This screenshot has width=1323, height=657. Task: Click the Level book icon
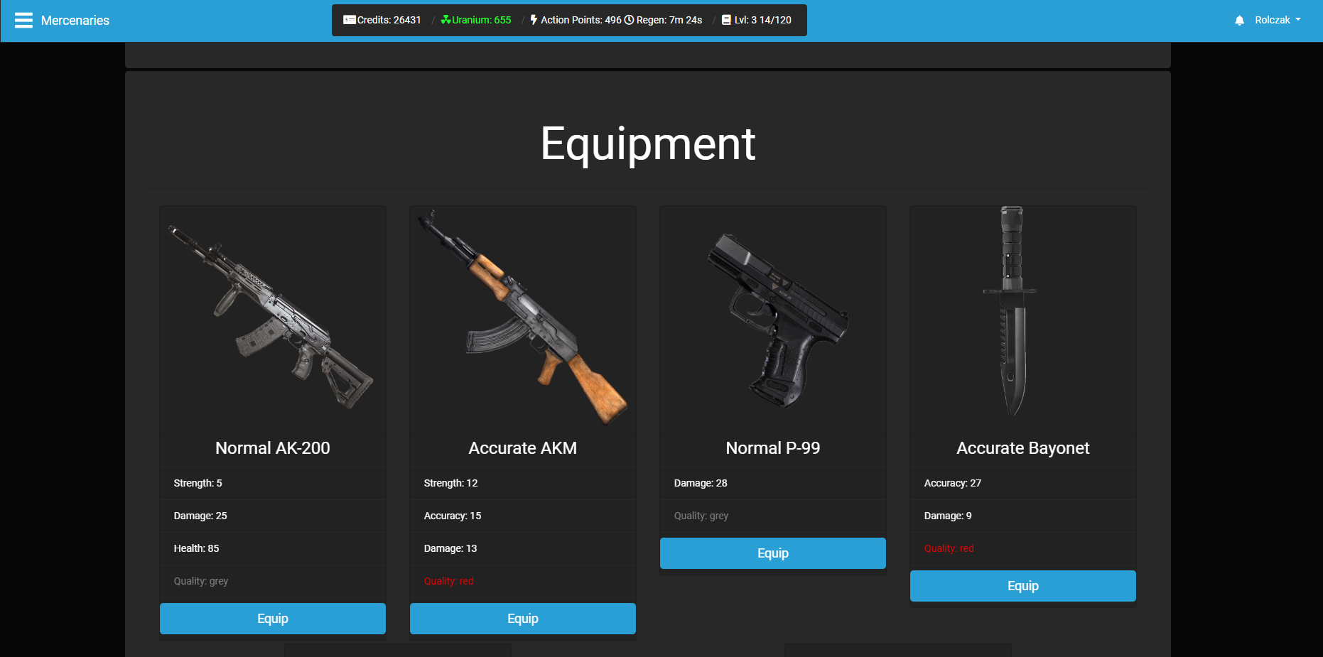point(726,20)
